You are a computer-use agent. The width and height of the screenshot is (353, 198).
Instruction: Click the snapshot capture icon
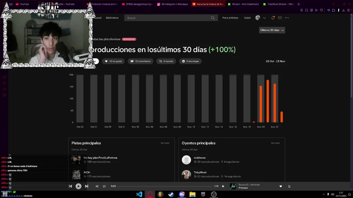click(306, 10)
